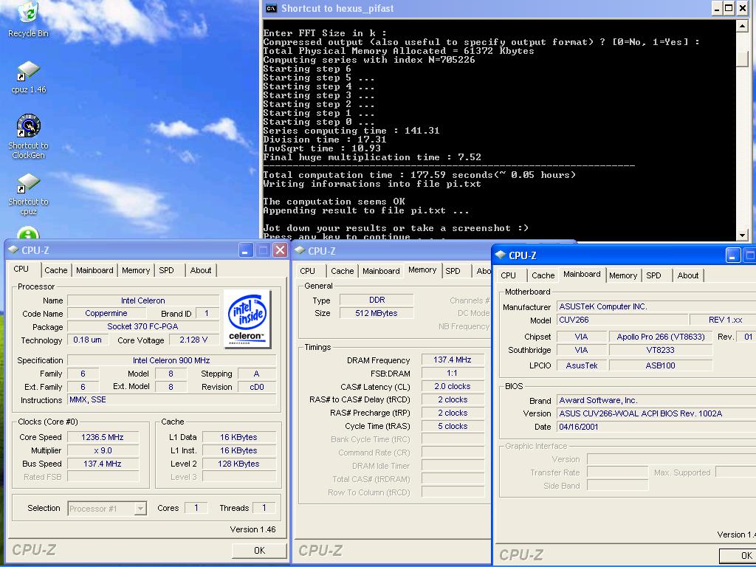Click the Intel Inside Celeron logo

tap(247, 319)
